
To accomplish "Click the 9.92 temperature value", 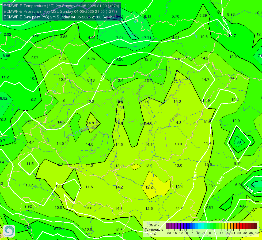I will coord(28,206).
